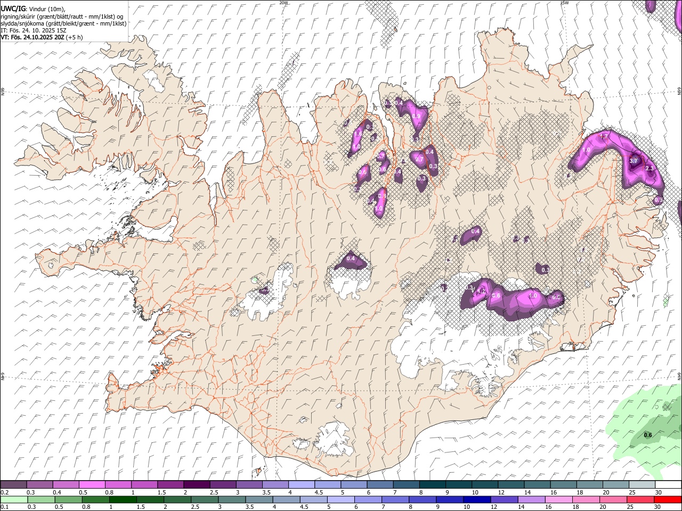Viewport: 682px width, 511px height.
Task: Click lower legend swatch between 3 and 3.5
Action: point(232,499)
